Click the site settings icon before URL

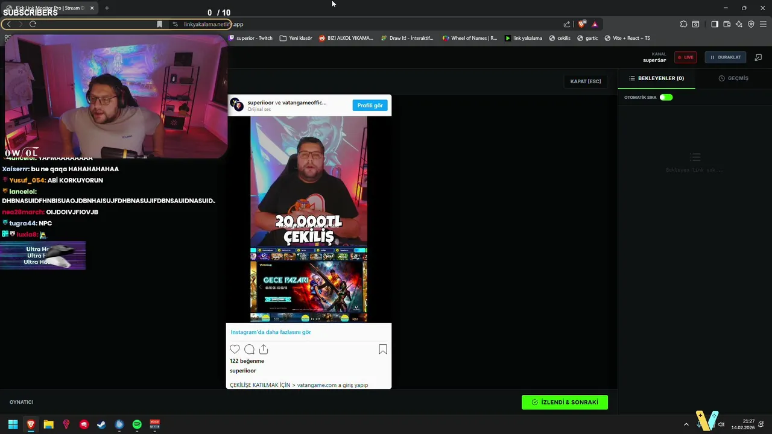point(175,24)
